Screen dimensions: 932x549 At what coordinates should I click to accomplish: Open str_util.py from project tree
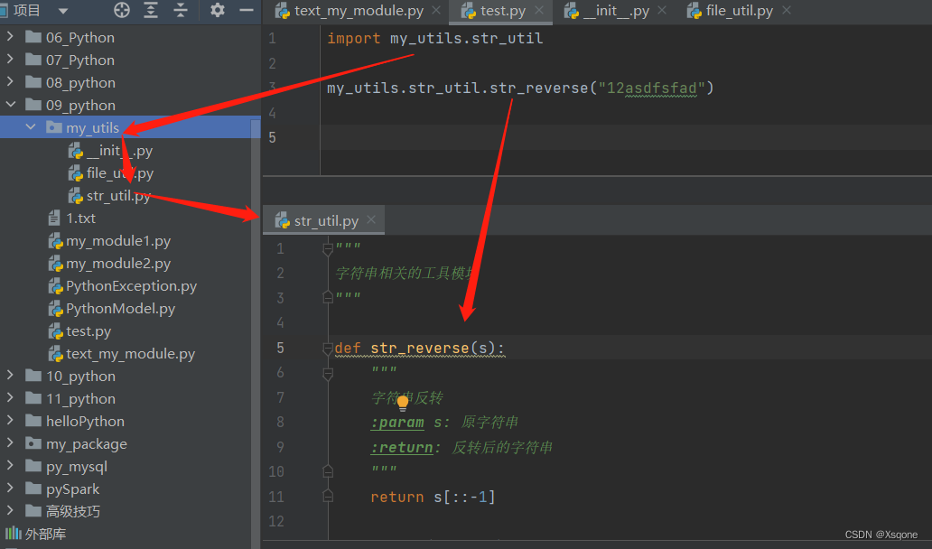click(x=118, y=196)
